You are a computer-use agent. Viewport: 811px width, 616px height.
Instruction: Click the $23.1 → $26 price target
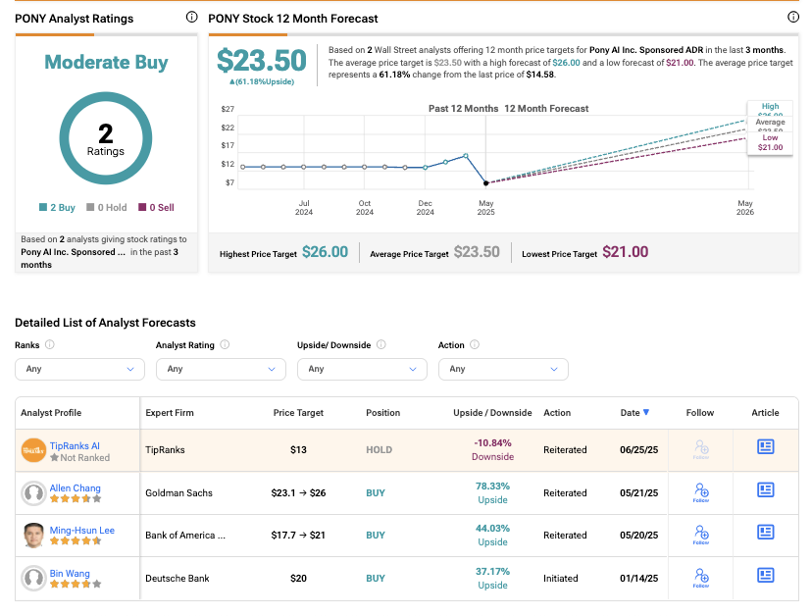pos(298,493)
